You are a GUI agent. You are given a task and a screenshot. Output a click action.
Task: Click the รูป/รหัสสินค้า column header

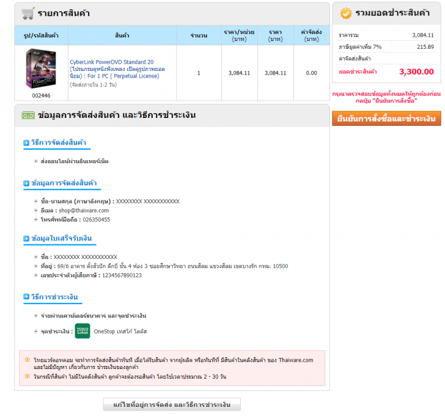pyautogui.click(x=41, y=35)
